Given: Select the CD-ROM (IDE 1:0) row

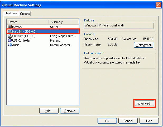Looking at the screenshot, I should [43, 36].
